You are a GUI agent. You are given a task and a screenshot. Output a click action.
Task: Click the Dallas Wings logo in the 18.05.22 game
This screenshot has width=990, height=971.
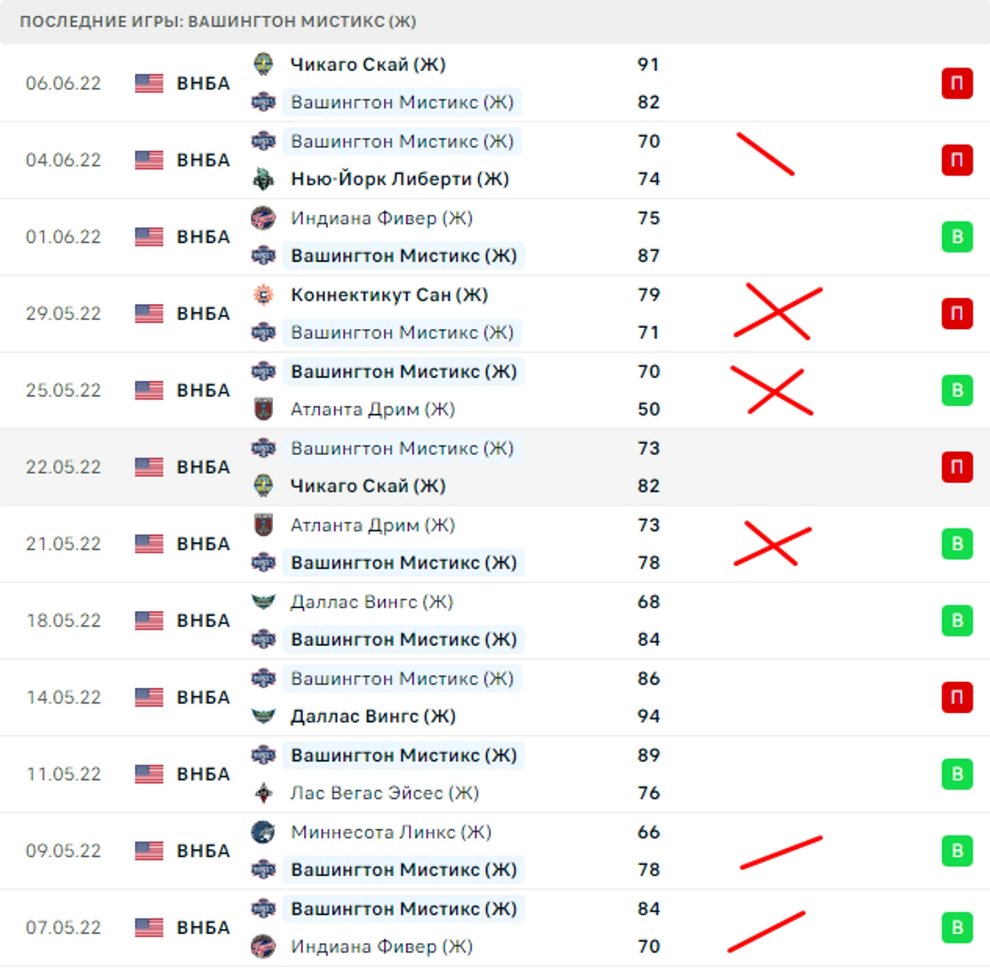point(263,602)
